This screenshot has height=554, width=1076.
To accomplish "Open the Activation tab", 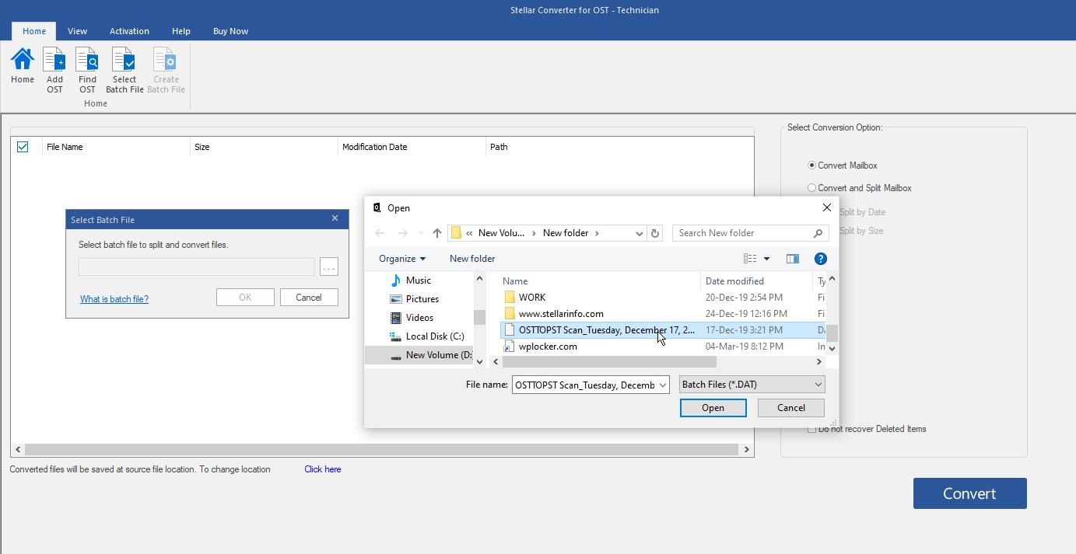I will [x=129, y=31].
